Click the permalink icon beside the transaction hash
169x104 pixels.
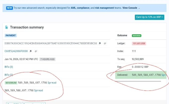(x=105, y=43)
